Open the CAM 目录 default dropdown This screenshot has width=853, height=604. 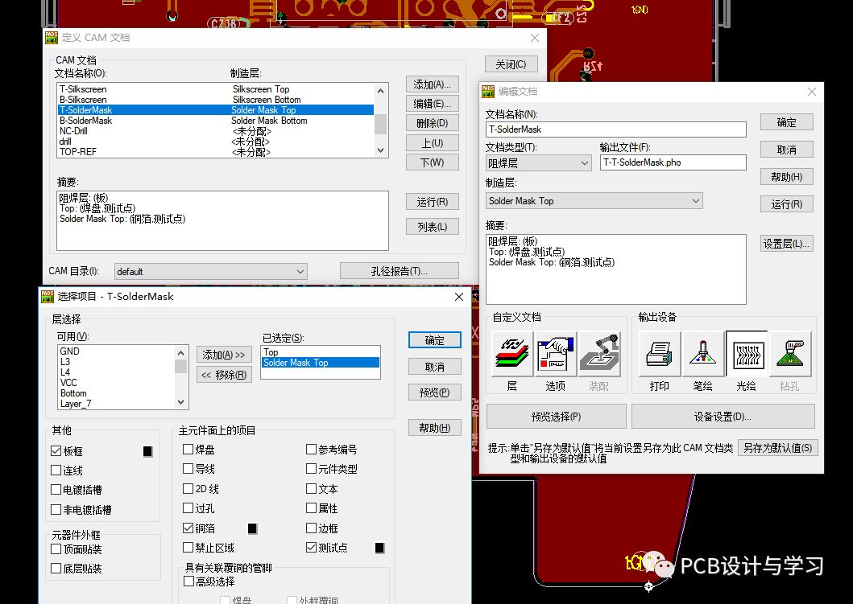pyautogui.click(x=210, y=272)
